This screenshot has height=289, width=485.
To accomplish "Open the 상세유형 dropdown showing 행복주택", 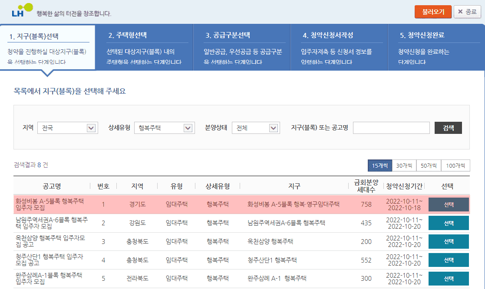I will [164, 128].
